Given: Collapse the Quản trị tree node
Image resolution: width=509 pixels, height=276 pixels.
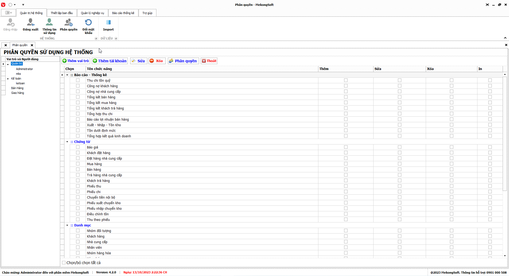Looking at the screenshot, I should pos(8,64).
